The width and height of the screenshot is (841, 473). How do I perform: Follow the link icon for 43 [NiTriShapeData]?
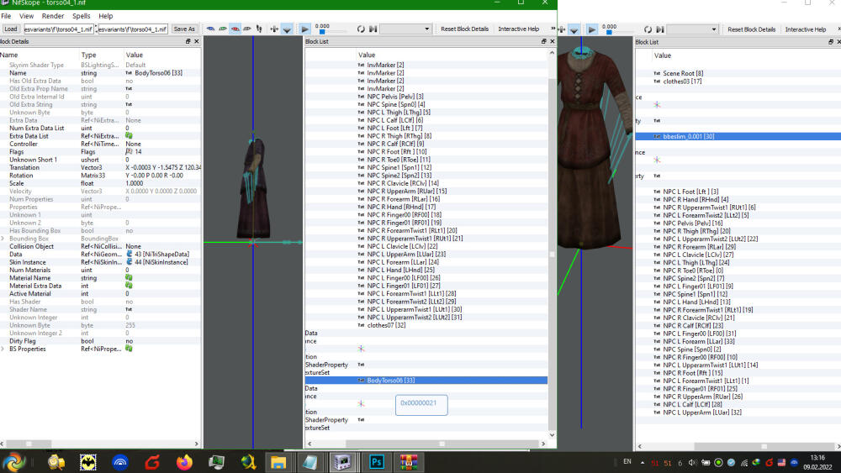(x=130, y=254)
